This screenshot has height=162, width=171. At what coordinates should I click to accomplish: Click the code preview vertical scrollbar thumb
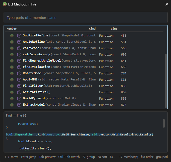(164, 123)
